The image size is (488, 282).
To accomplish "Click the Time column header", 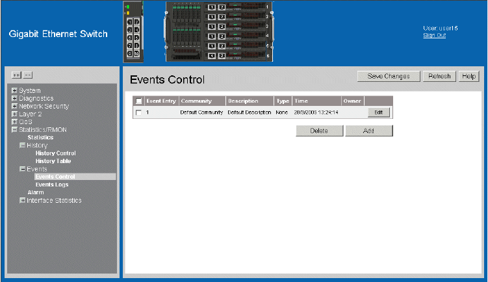I will [317, 101].
